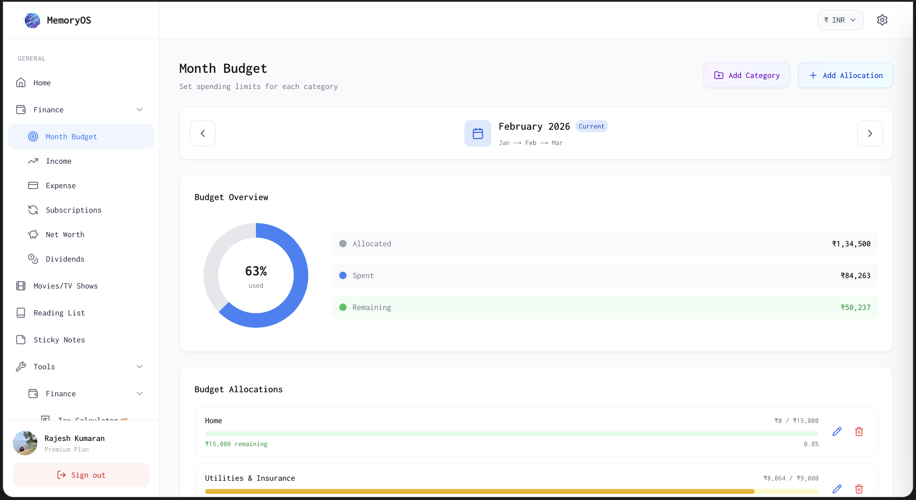Advance to next month arrow
The height and width of the screenshot is (500, 916).
tap(870, 134)
